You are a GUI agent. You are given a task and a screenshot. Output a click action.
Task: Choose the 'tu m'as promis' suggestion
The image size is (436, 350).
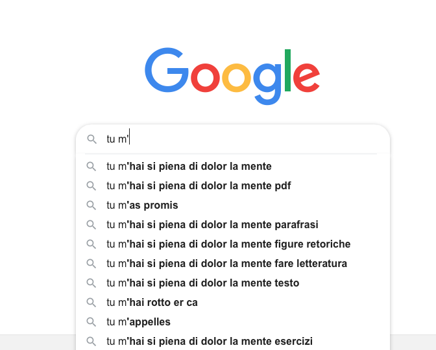pyautogui.click(x=233, y=205)
